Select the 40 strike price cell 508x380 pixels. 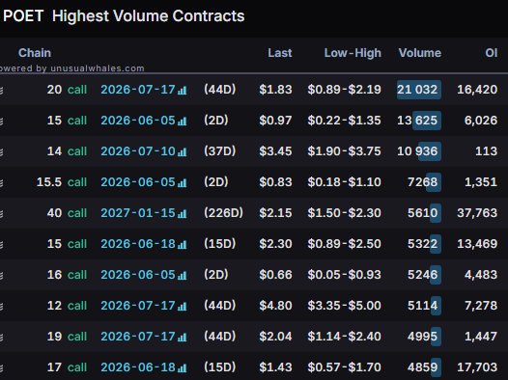tap(54, 213)
